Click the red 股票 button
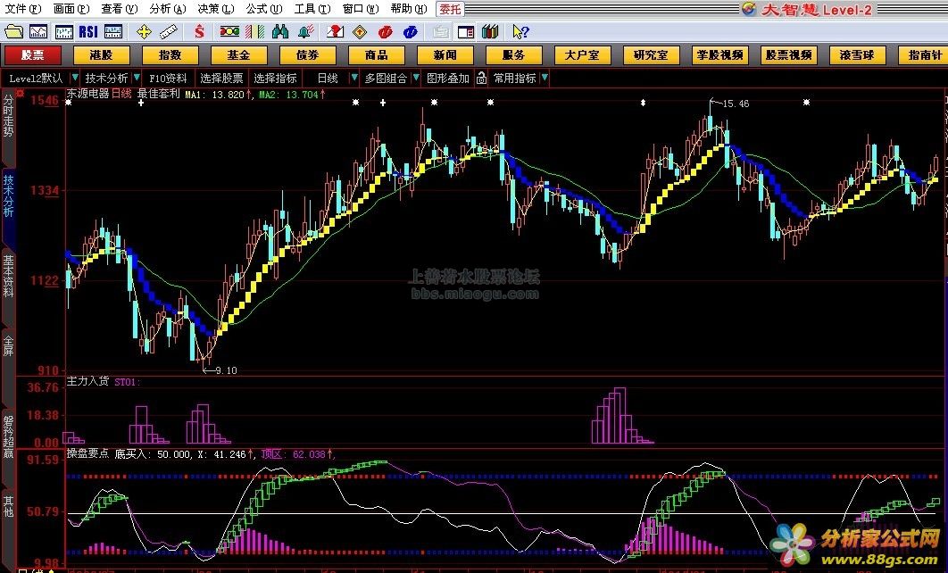The height and width of the screenshot is (573, 948). [x=33, y=54]
